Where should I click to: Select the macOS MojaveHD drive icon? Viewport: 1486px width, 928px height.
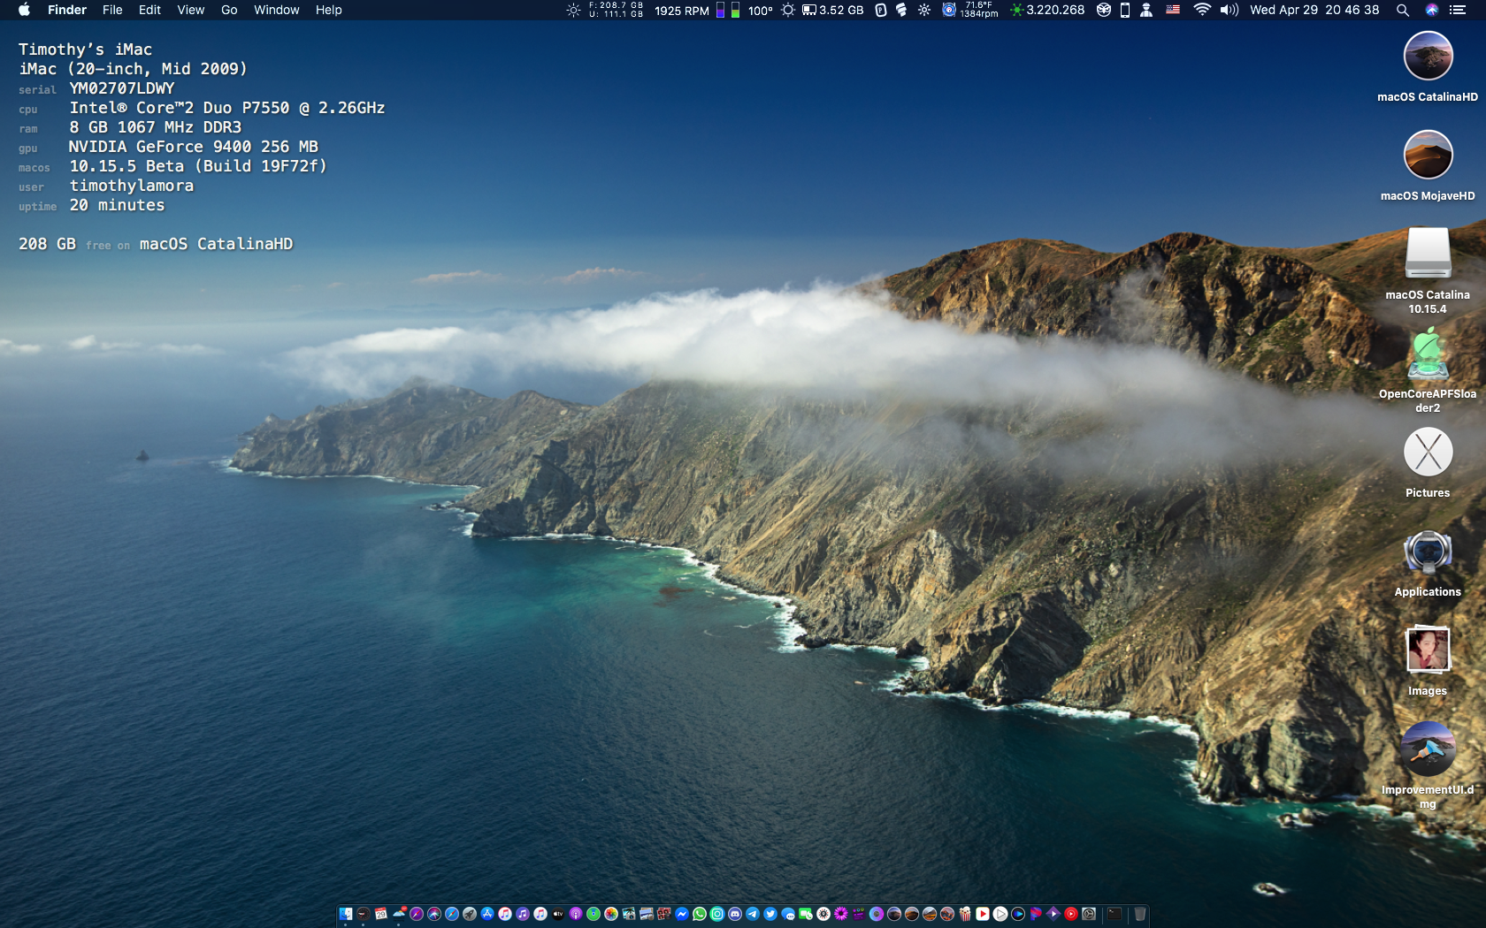click(x=1428, y=156)
